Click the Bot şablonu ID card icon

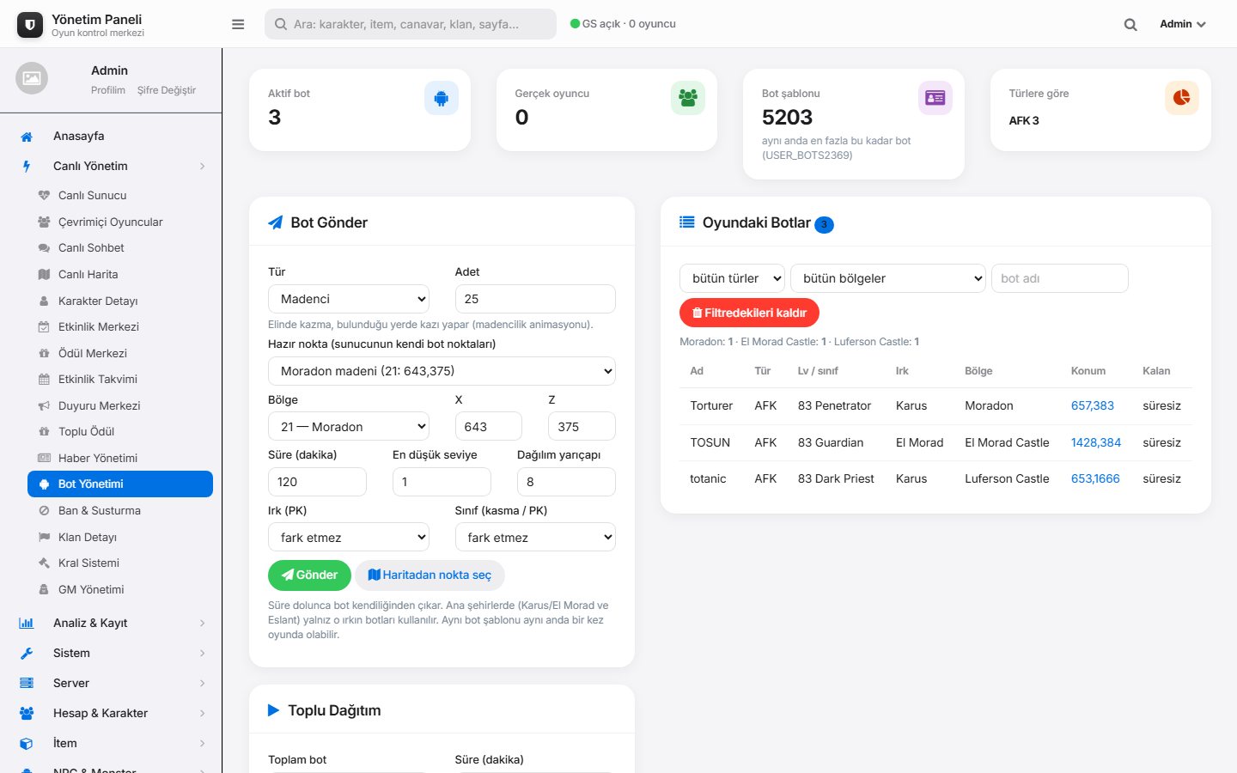935,98
